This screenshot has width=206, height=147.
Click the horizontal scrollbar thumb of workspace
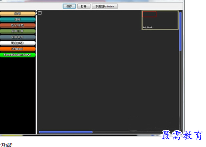point(66,132)
